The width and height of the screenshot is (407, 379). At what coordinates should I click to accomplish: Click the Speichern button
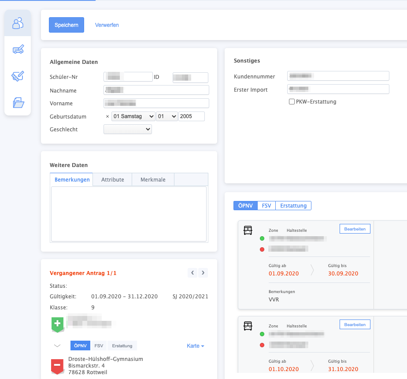[x=67, y=25]
